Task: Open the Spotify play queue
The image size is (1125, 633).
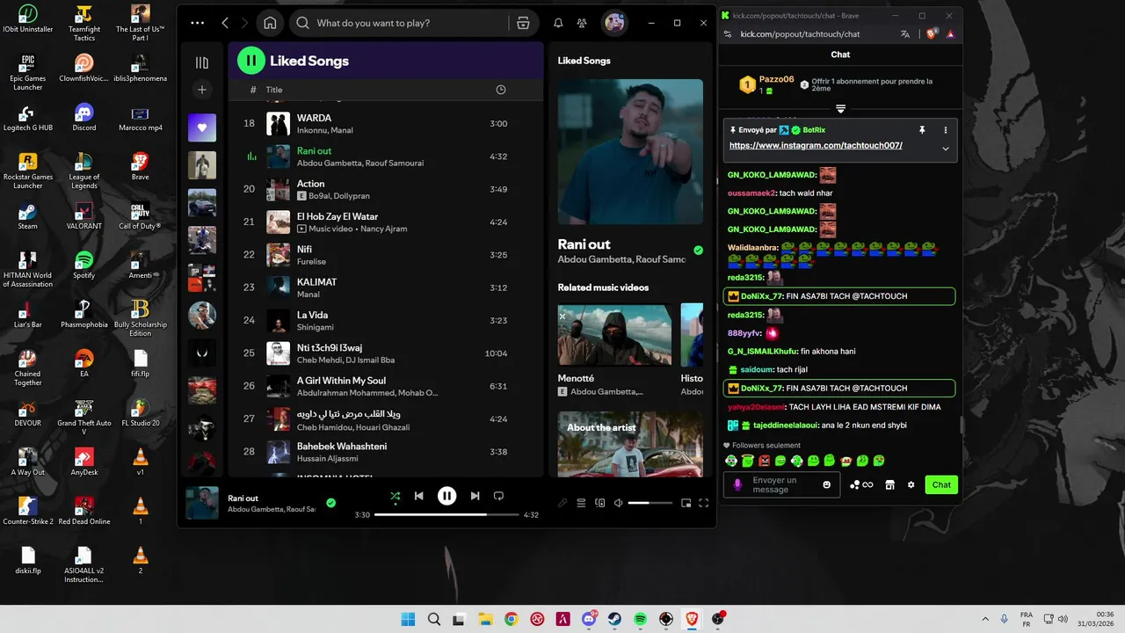Action: click(x=581, y=503)
